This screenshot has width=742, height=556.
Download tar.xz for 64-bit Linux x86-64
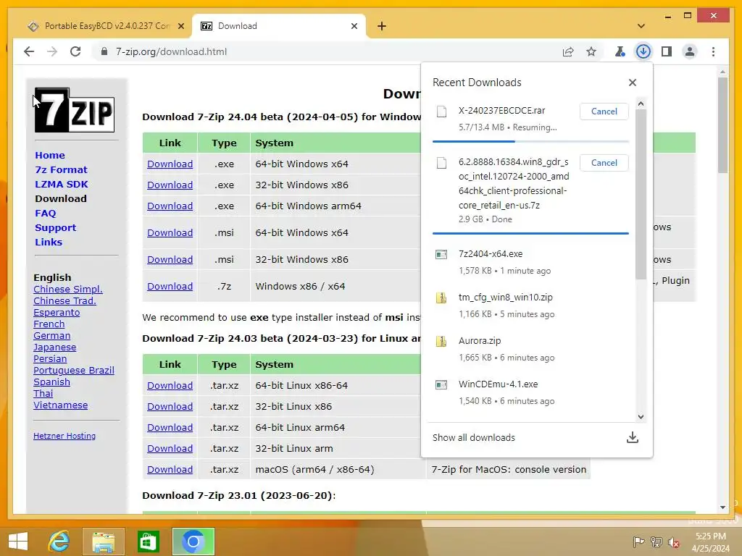tap(170, 385)
